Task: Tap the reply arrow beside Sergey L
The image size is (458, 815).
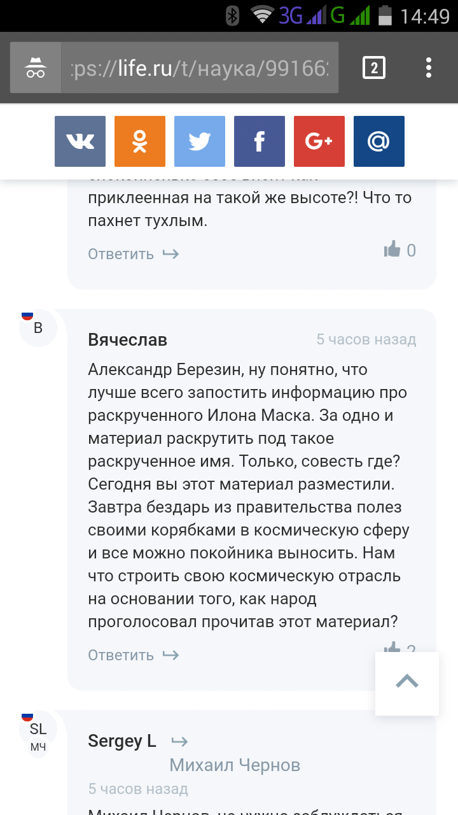Action: click(180, 741)
